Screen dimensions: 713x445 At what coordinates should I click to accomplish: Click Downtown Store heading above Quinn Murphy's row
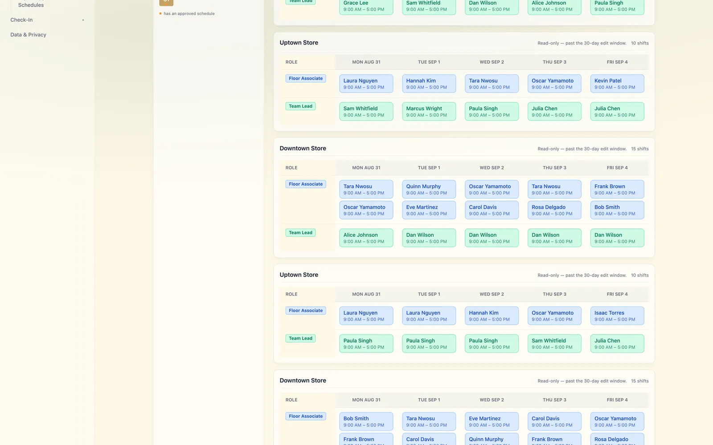pos(303,149)
